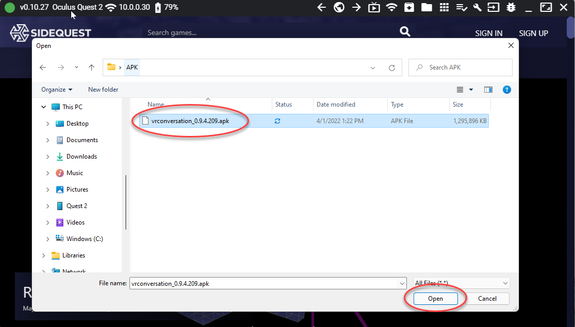Open installed apps grid icon
Screen dimensions: 575x327
pyautogui.click(x=444, y=7)
